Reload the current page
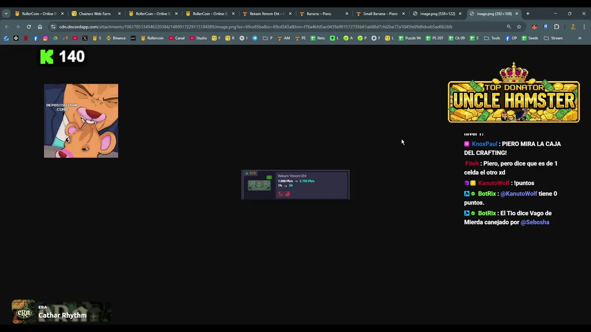 pyautogui.click(x=29, y=27)
